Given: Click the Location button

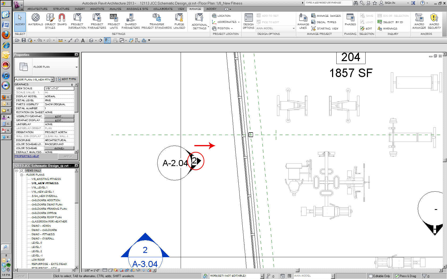Looking at the screenshot, I should pyautogui.click(x=221, y=16).
